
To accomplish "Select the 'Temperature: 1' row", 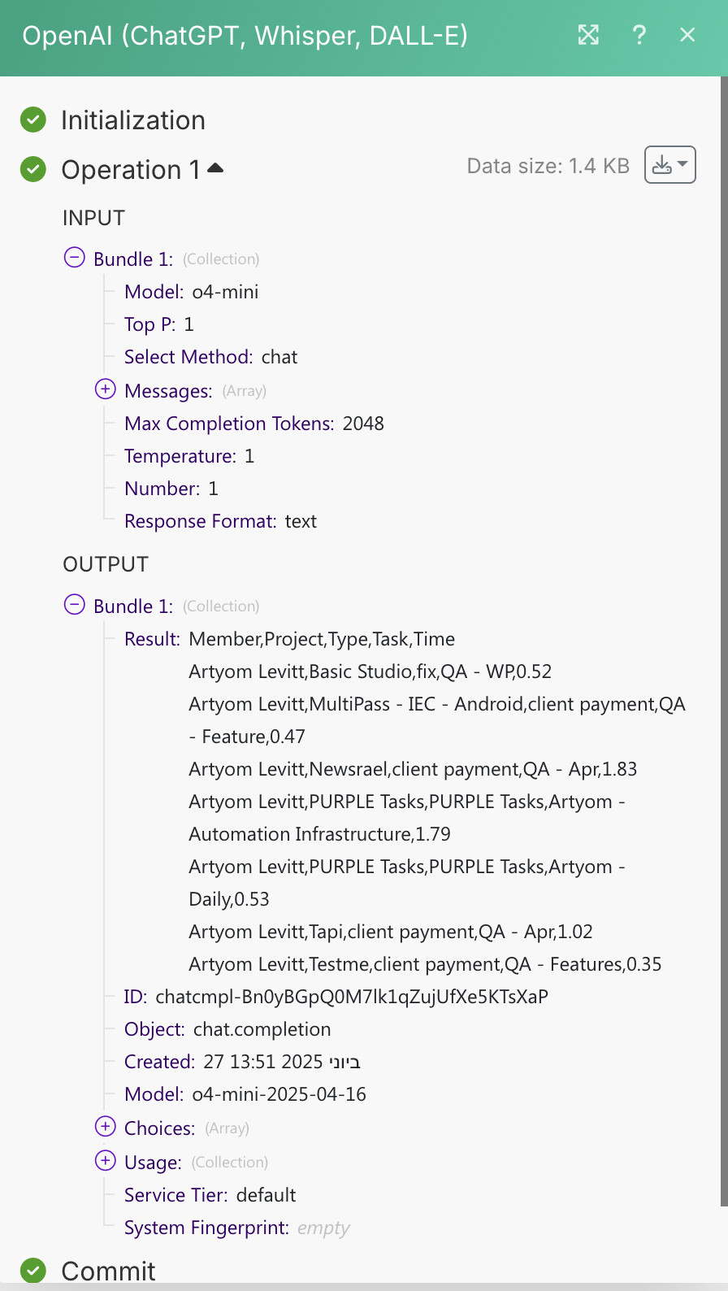I will tap(189, 456).
